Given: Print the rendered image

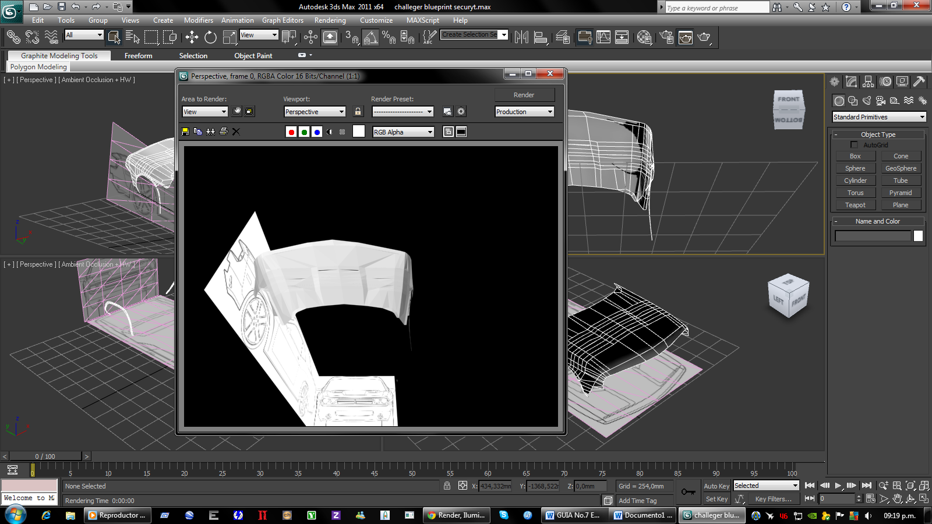Looking at the screenshot, I should pos(223,132).
